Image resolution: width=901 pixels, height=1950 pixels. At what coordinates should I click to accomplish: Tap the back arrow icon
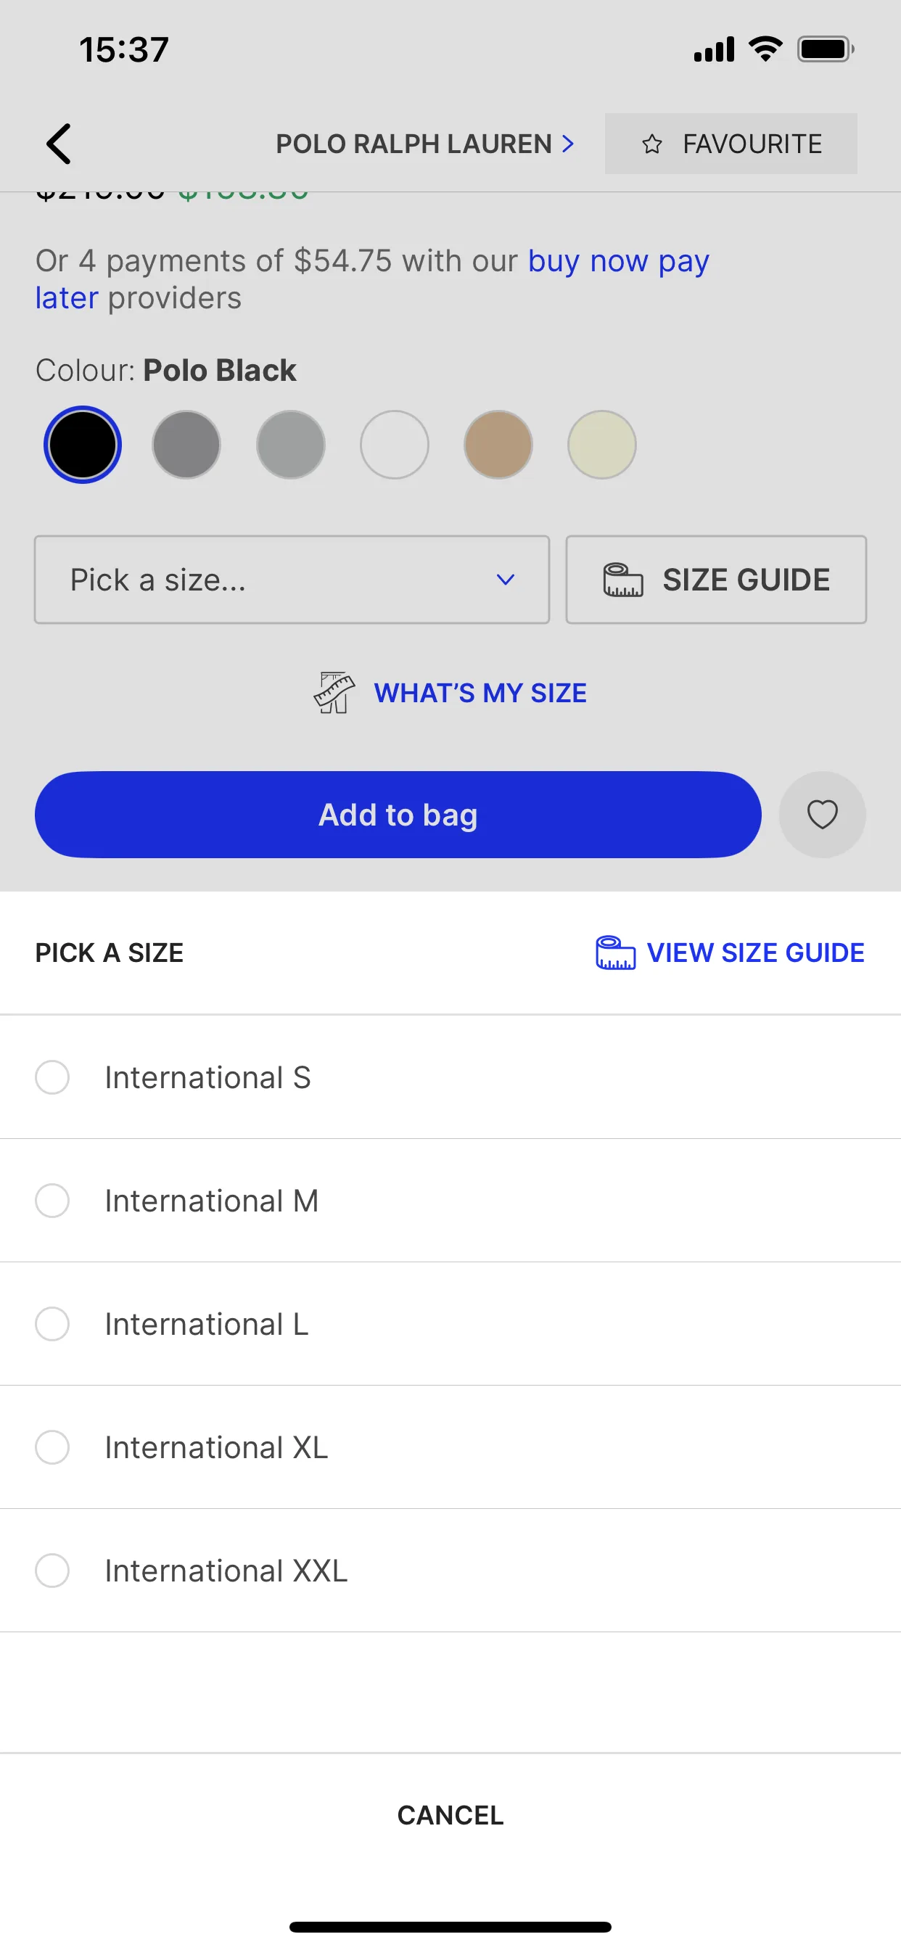click(x=58, y=144)
